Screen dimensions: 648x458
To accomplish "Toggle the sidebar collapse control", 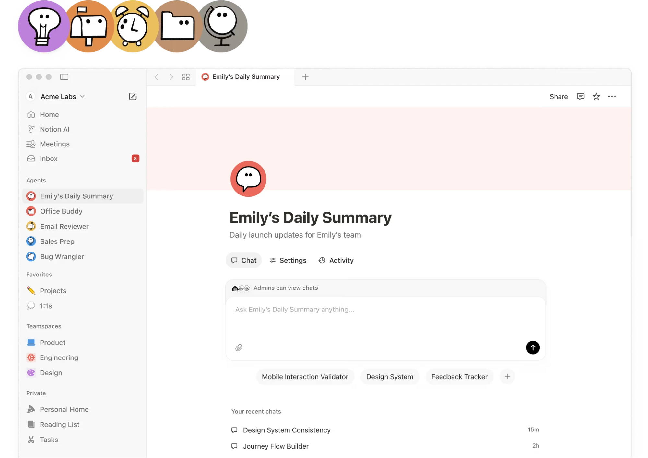I will (65, 77).
